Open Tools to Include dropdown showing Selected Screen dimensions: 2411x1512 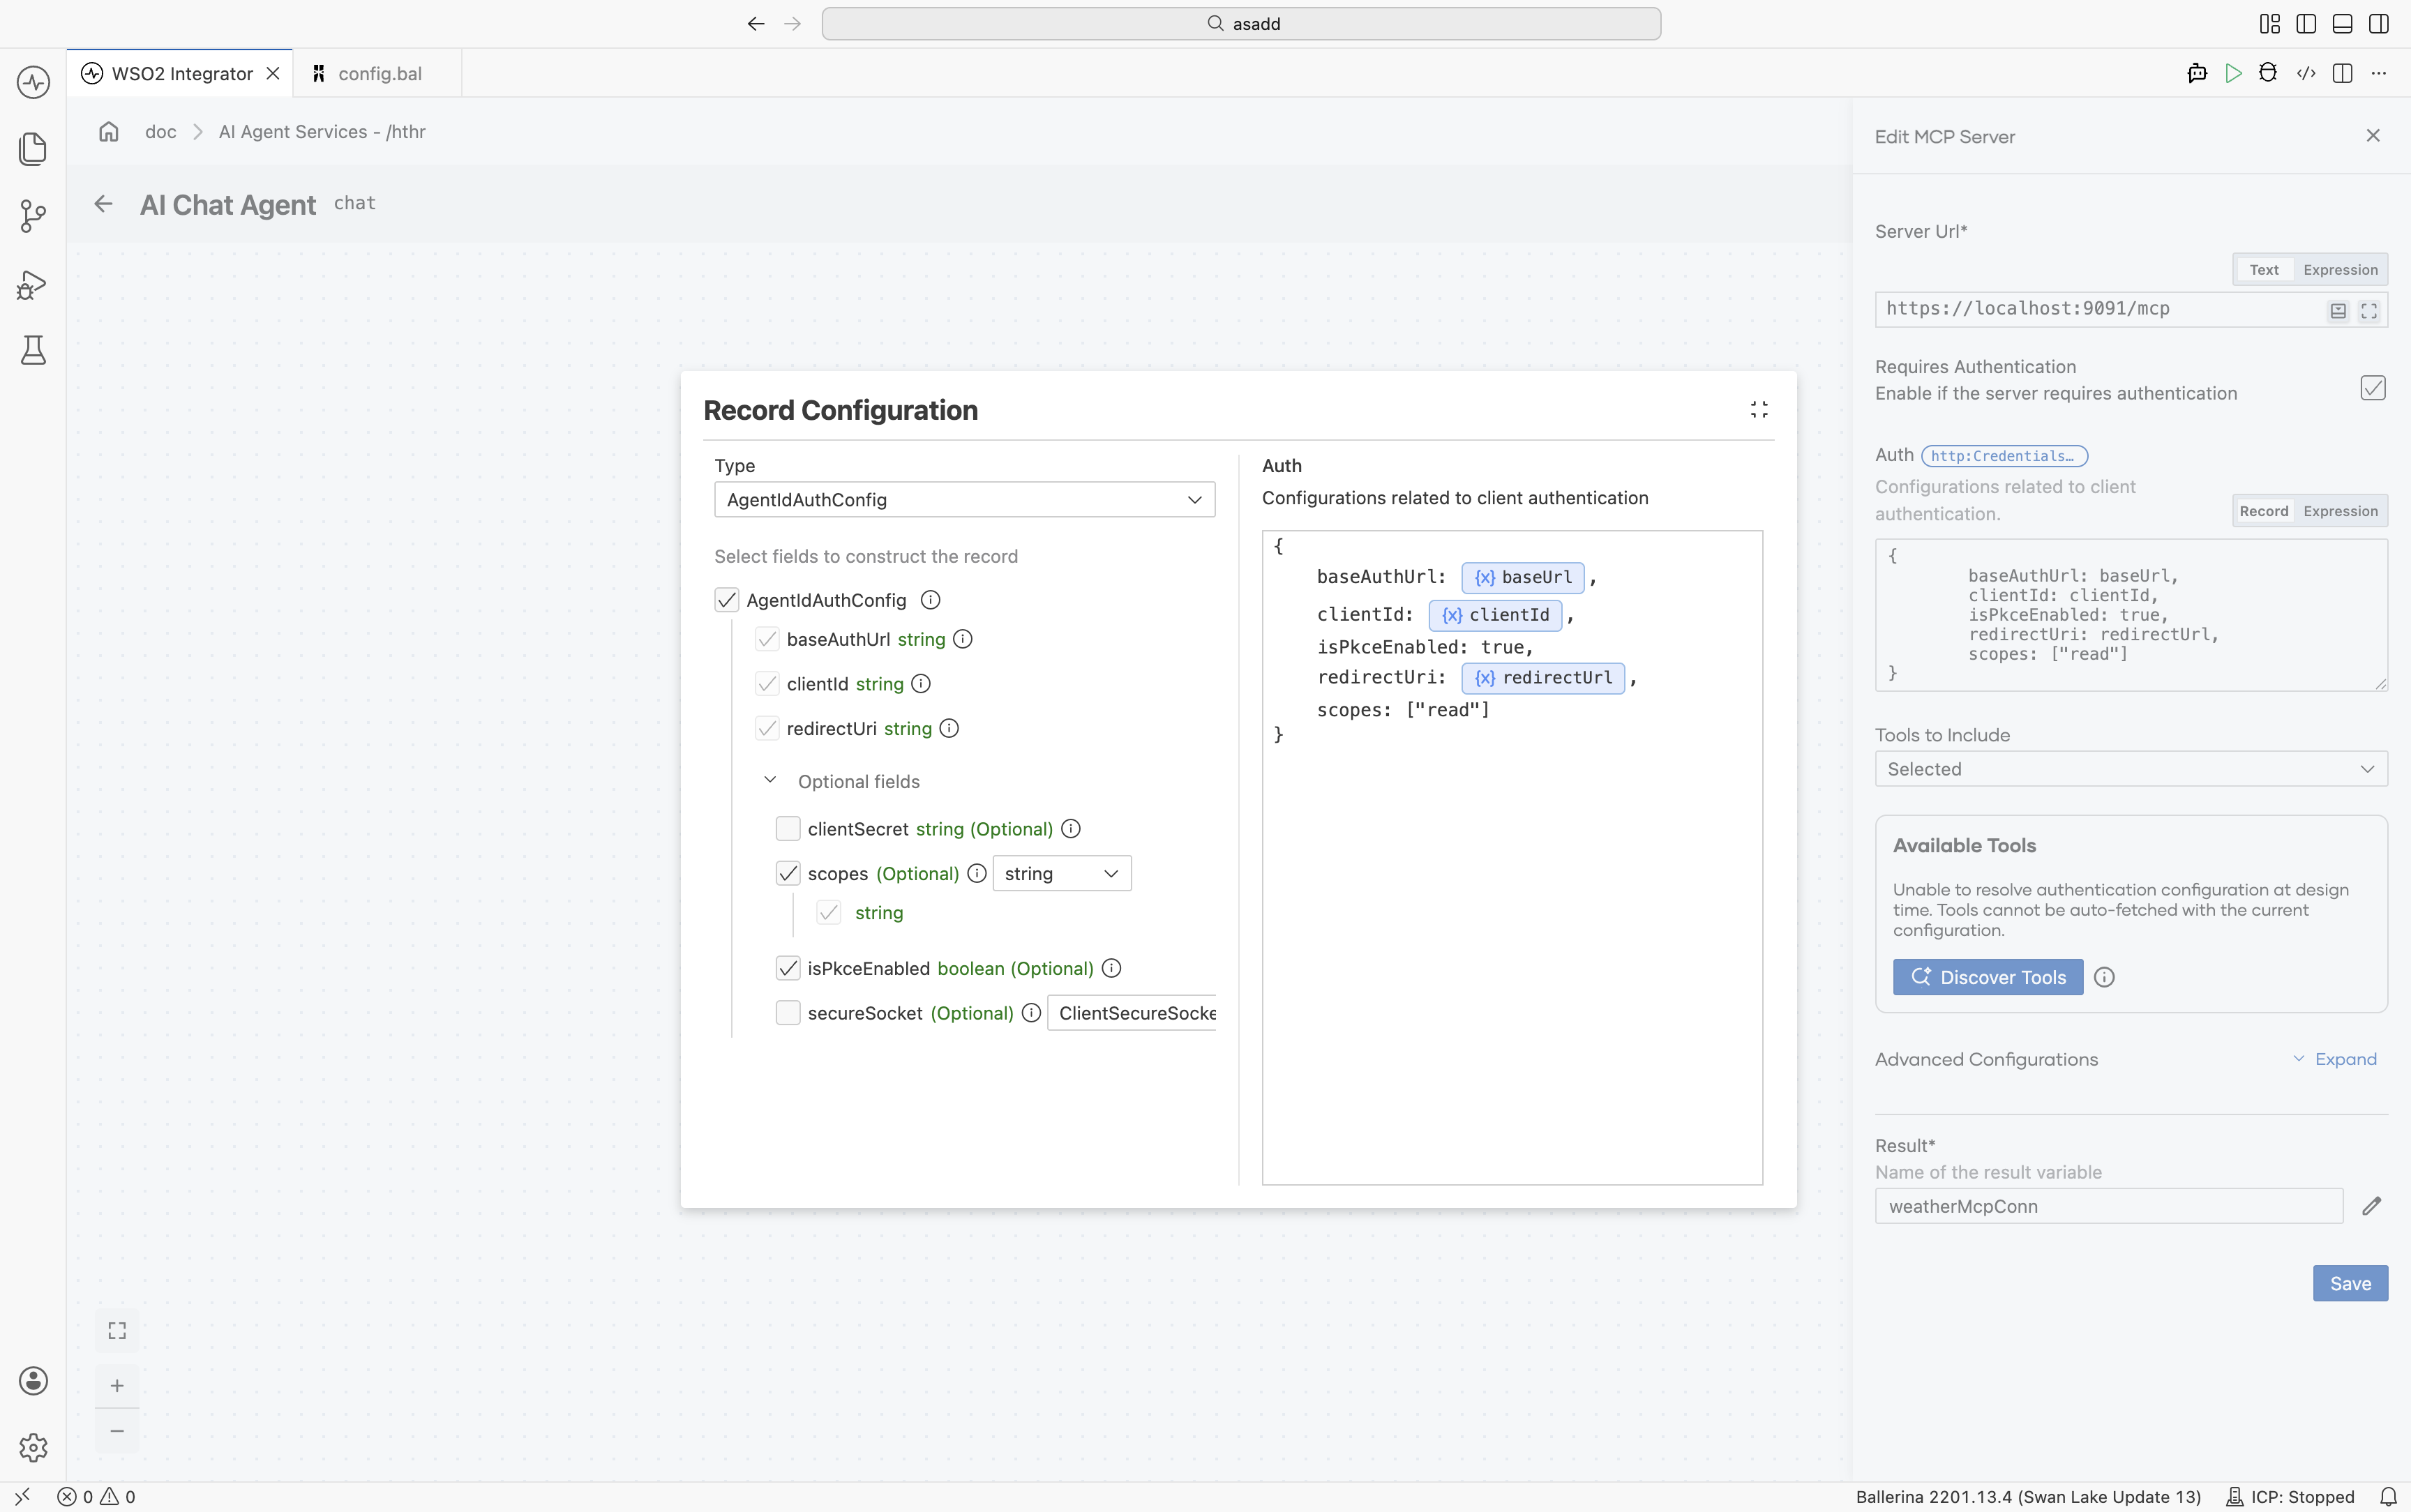coord(2131,769)
